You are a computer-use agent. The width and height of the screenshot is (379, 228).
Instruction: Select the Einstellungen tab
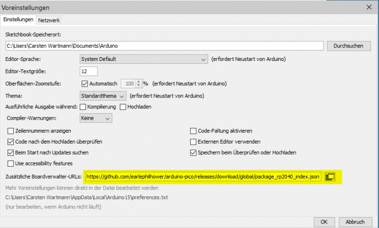coord(19,20)
